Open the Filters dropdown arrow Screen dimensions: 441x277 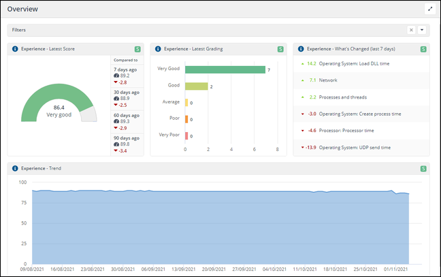pos(421,30)
